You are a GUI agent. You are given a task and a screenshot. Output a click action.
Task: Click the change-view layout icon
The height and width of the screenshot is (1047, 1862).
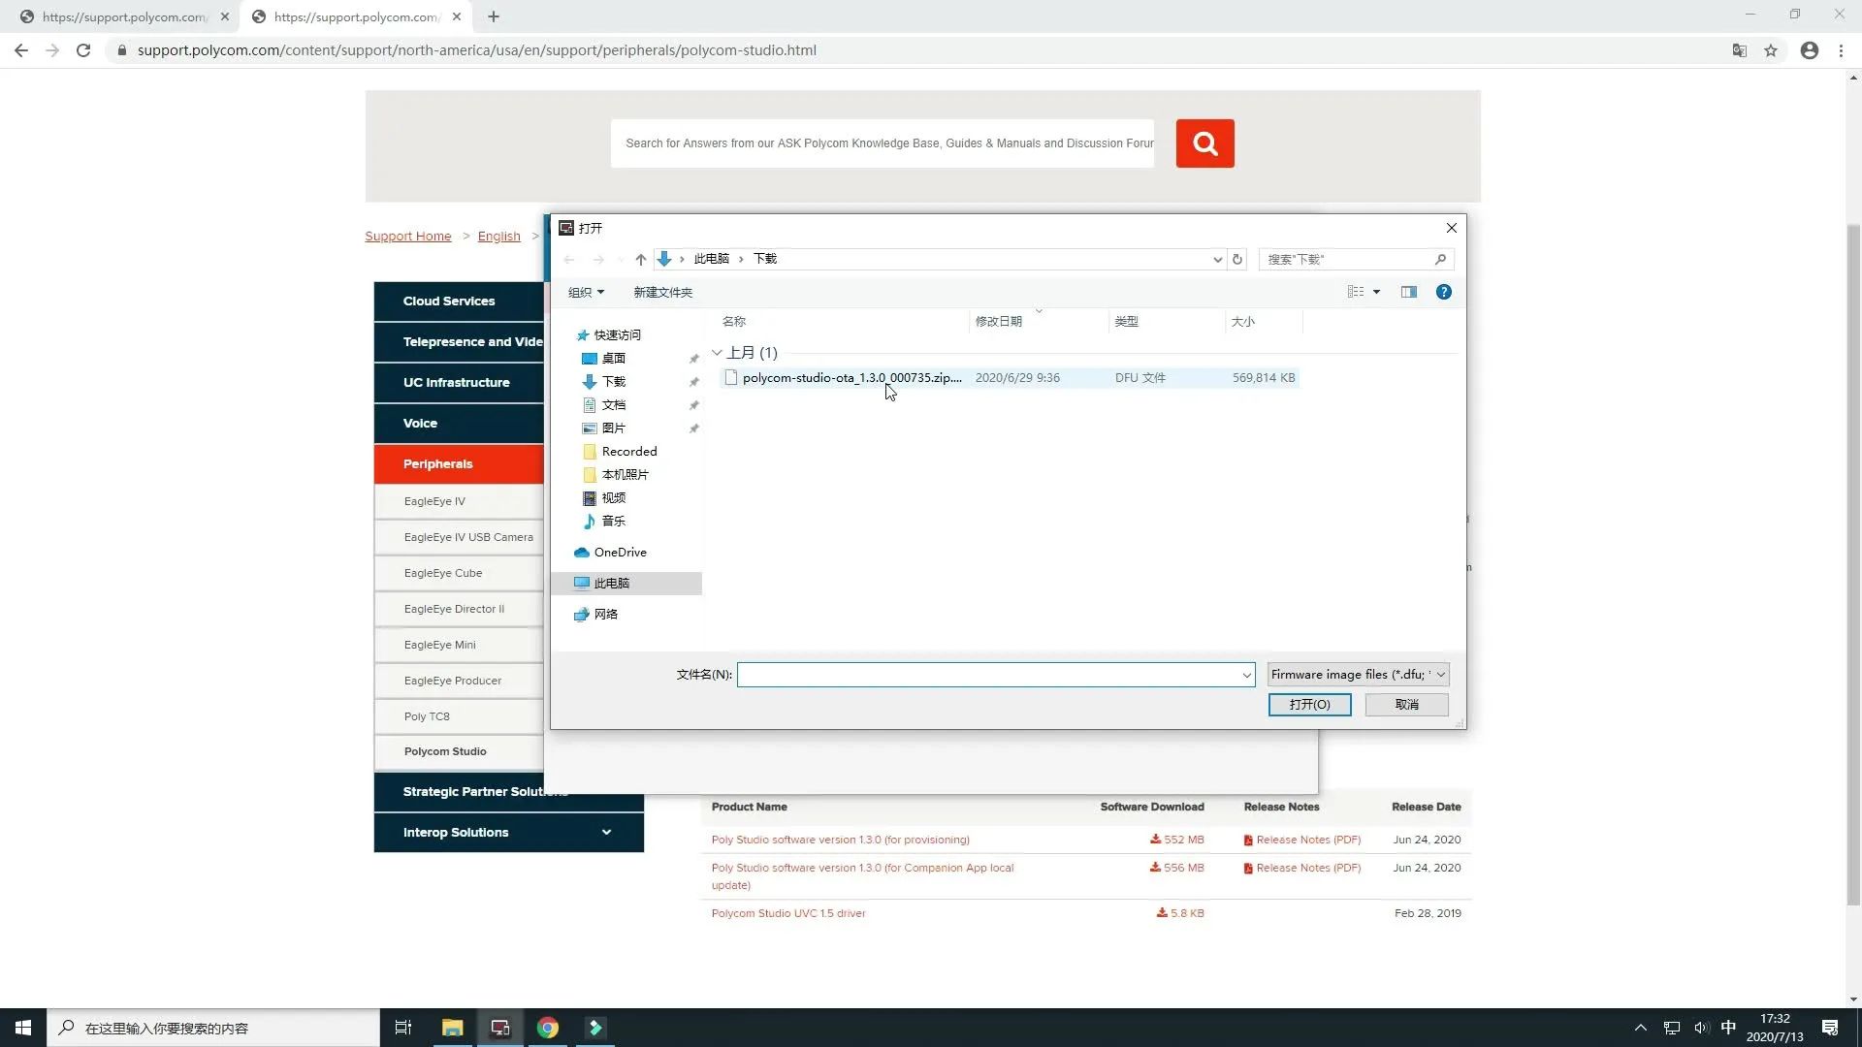point(1356,292)
